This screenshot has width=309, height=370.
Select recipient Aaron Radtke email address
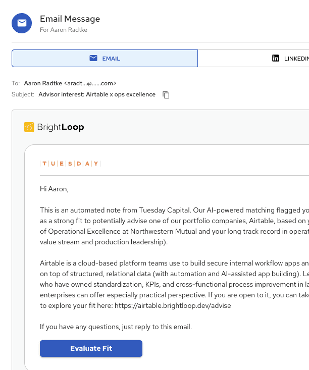[70, 83]
